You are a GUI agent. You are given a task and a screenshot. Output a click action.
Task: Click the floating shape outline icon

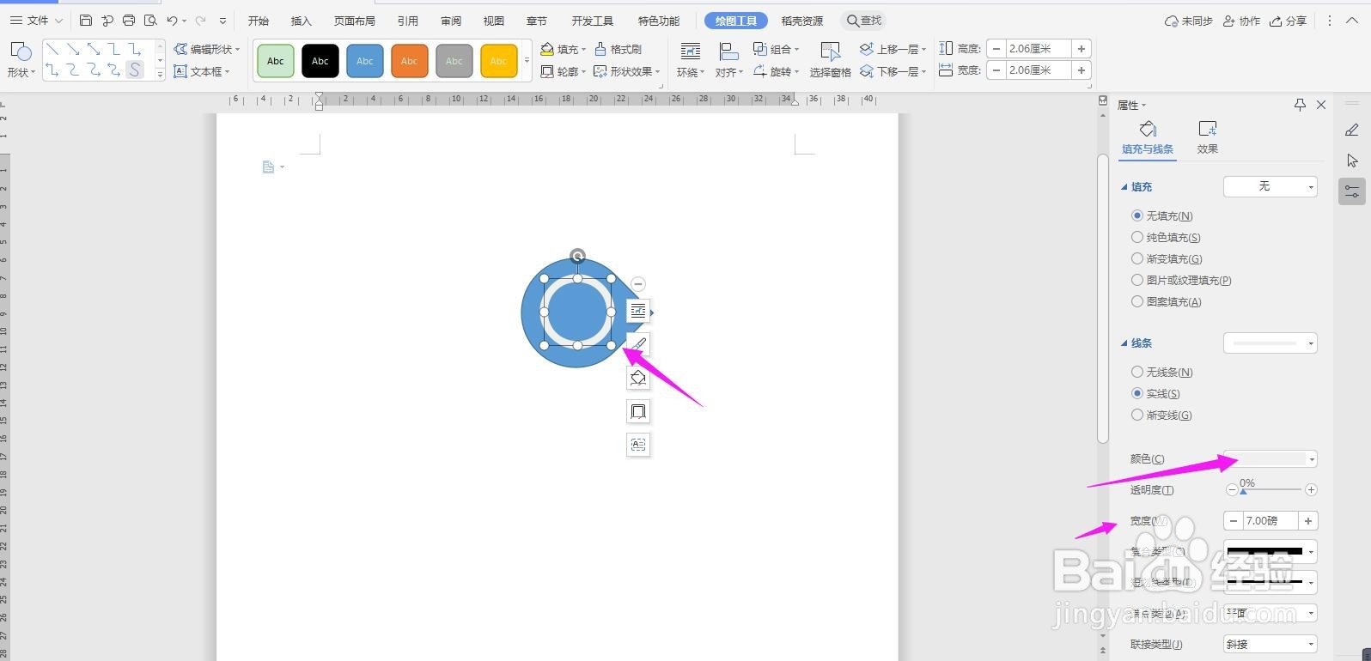click(638, 412)
